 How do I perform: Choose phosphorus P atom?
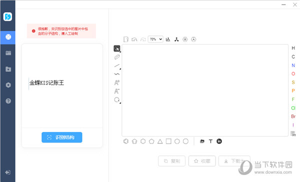point(293,90)
